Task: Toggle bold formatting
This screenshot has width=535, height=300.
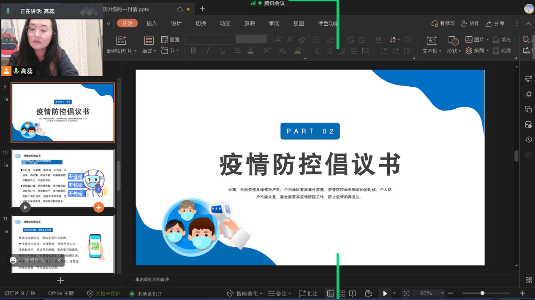Action: [193, 51]
